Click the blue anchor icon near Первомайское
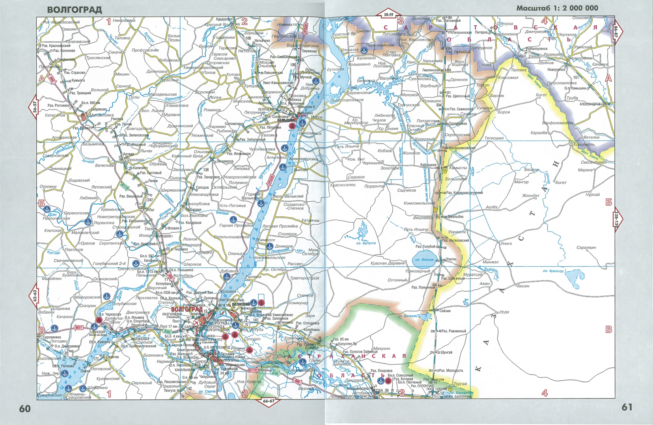The height and width of the screenshot is (425, 653). pyautogui.click(x=363, y=50)
